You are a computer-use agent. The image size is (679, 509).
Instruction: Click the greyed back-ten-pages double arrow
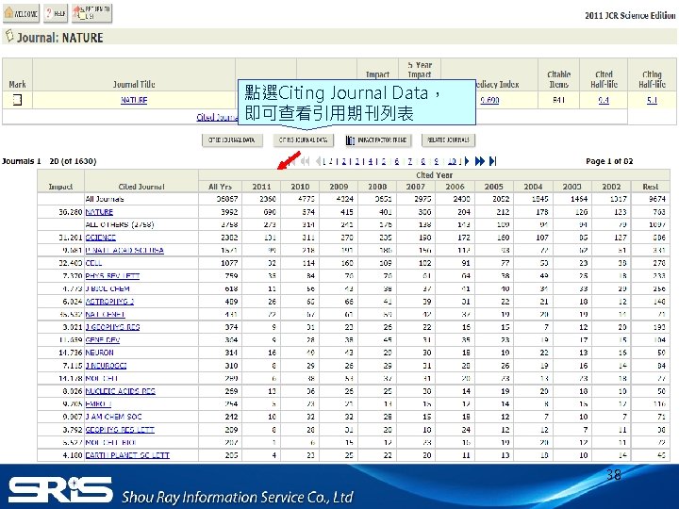pyautogui.click(x=306, y=161)
